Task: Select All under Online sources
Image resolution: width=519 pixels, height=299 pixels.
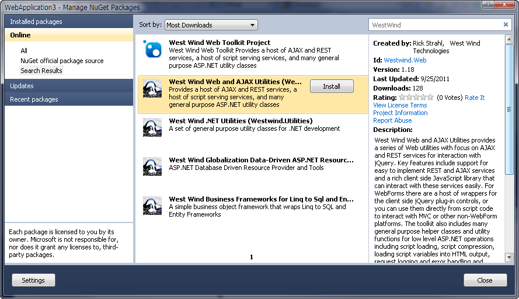Action: [x=24, y=51]
